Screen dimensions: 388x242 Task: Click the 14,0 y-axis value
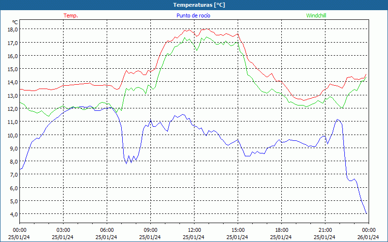tap(13, 82)
